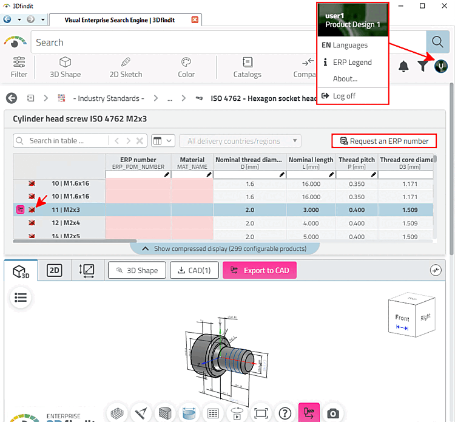
Task: Click the Front face of the view cube
Action: [x=402, y=318]
